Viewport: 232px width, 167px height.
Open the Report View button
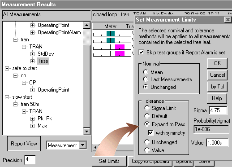24,144
